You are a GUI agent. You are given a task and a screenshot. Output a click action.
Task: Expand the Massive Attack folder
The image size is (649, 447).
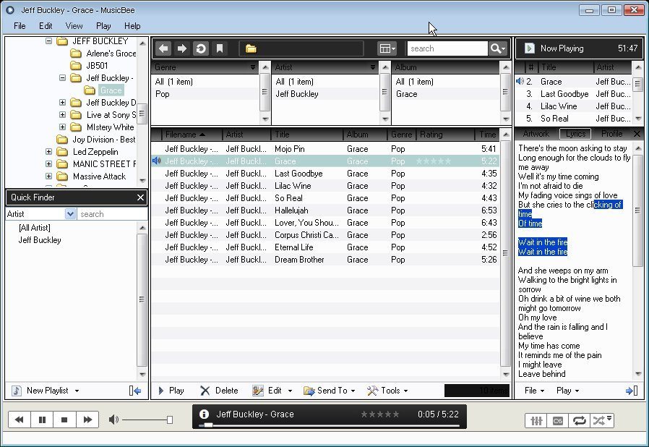pyautogui.click(x=49, y=176)
